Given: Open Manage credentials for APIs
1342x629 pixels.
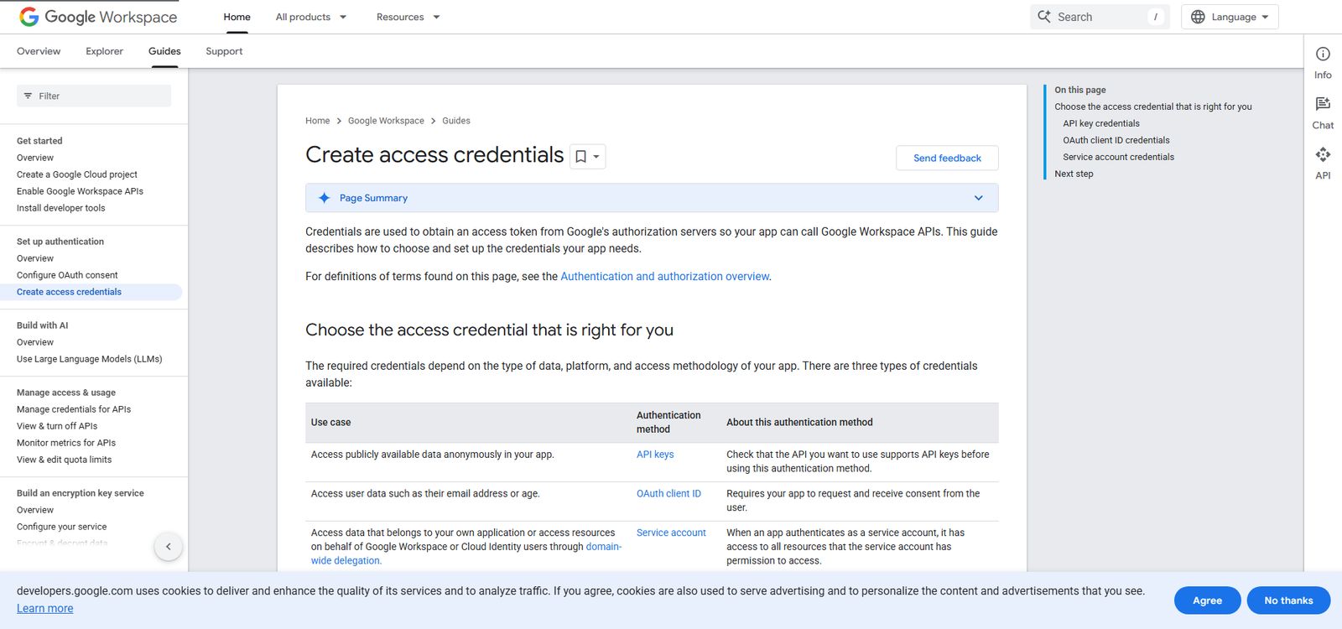Looking at the screenshot, I should [74, 409].
